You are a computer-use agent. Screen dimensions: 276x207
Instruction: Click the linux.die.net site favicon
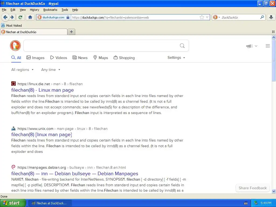13,84
